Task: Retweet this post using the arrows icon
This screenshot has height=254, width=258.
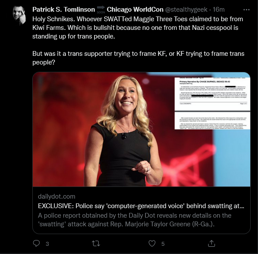Action: (96, 244)
